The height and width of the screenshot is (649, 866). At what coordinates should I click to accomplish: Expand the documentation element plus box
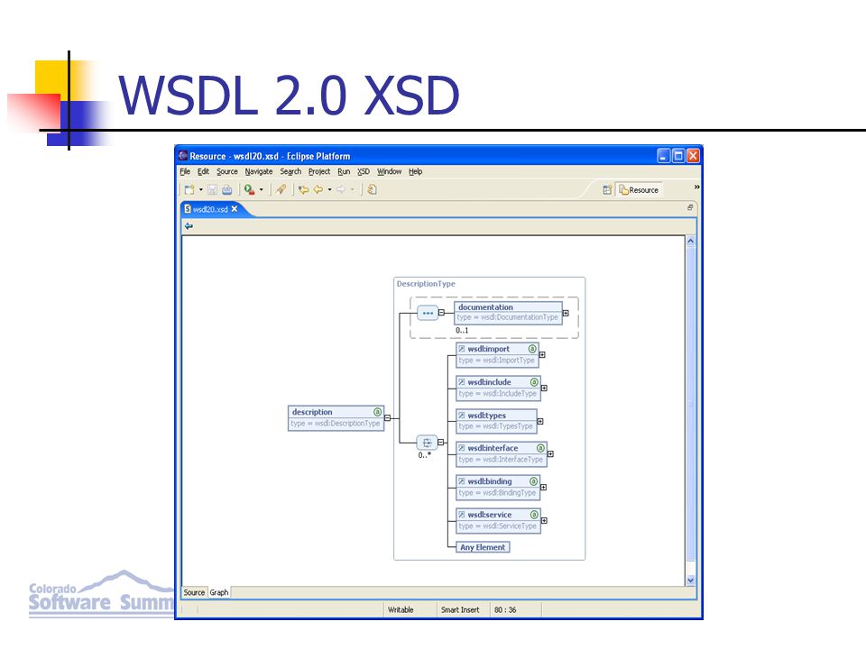[566, 313]
